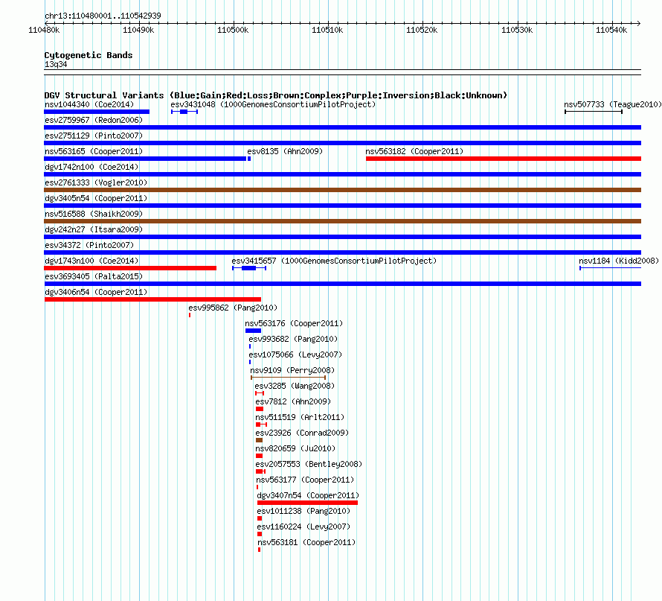Select the blue nsv563176 gain bar
Image resolution: width=662 pixels, height=601 pixels.
[254, 331]
